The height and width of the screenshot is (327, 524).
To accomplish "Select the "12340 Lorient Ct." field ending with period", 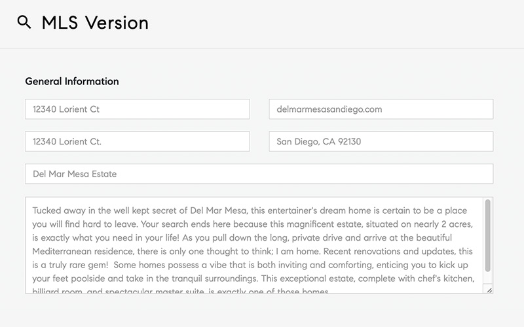I will [x=137, y=141].
